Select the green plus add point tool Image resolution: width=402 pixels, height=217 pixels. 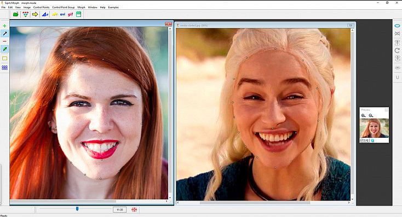(4, 26)
